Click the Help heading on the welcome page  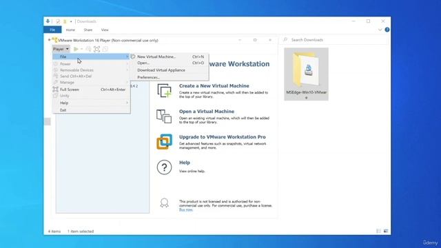click(x=185, y=163)
